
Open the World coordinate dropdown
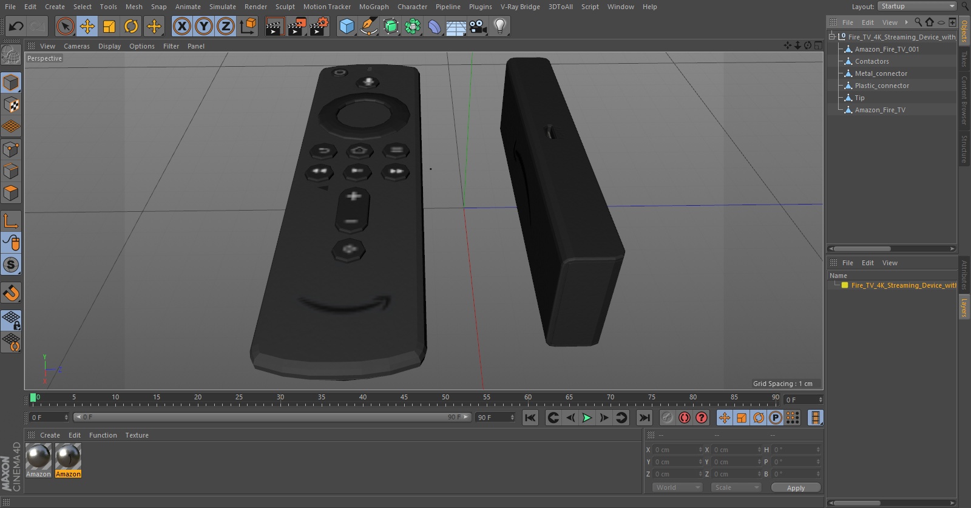coord(677,487)
